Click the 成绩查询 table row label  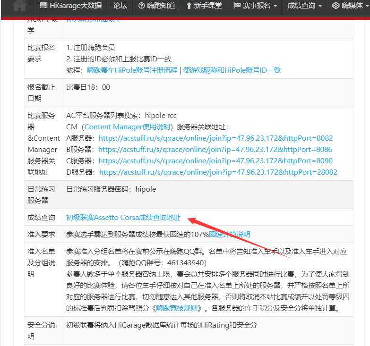coord(41,217)
